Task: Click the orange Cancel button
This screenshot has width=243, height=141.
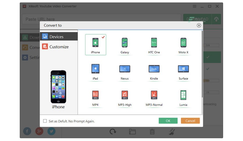Action: (190, 121)
